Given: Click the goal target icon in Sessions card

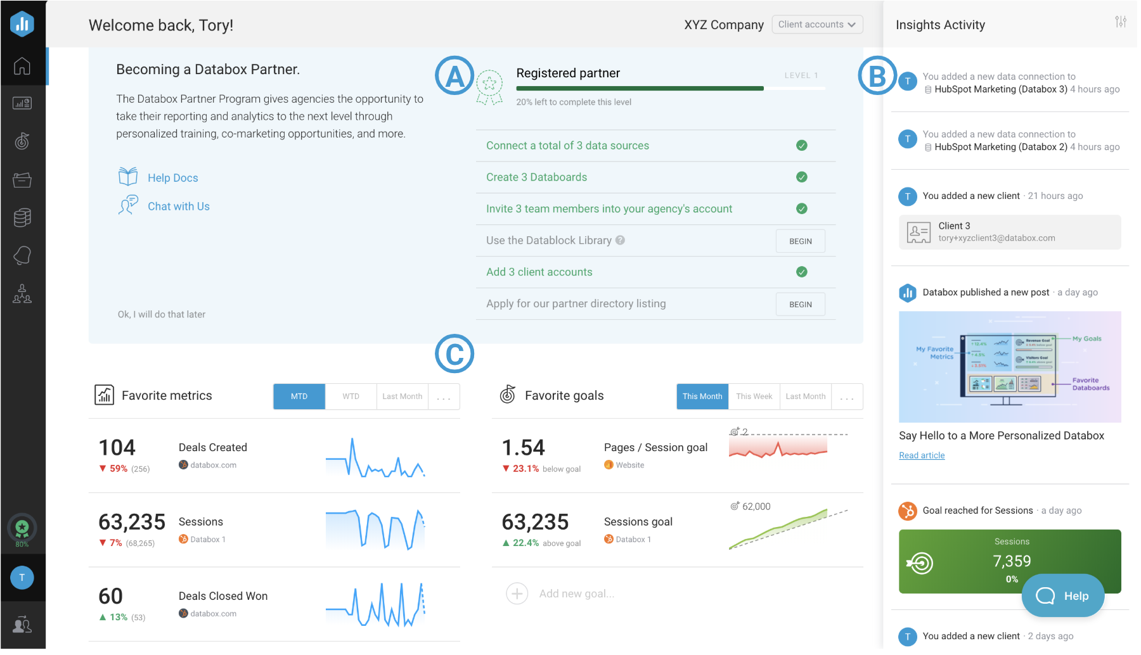Looking at the screenshot, I should (920, 563).
